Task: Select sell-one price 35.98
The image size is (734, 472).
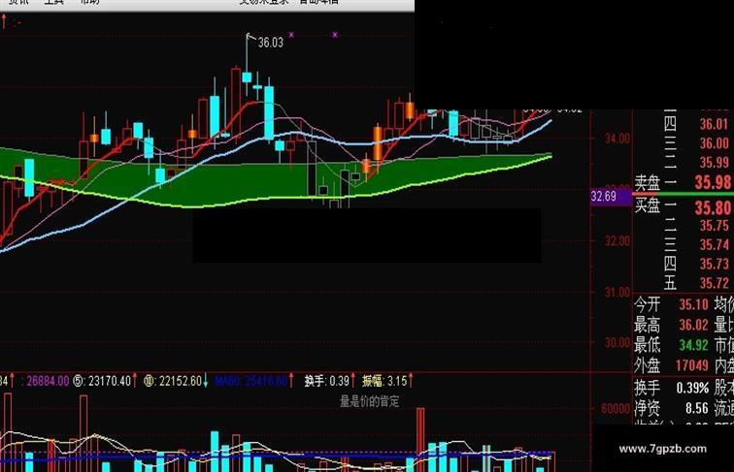Action: [x=714, y=182]
